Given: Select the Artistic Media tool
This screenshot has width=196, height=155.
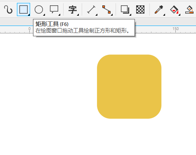Looking at the screenshot, I should click(x=8, y=9).
